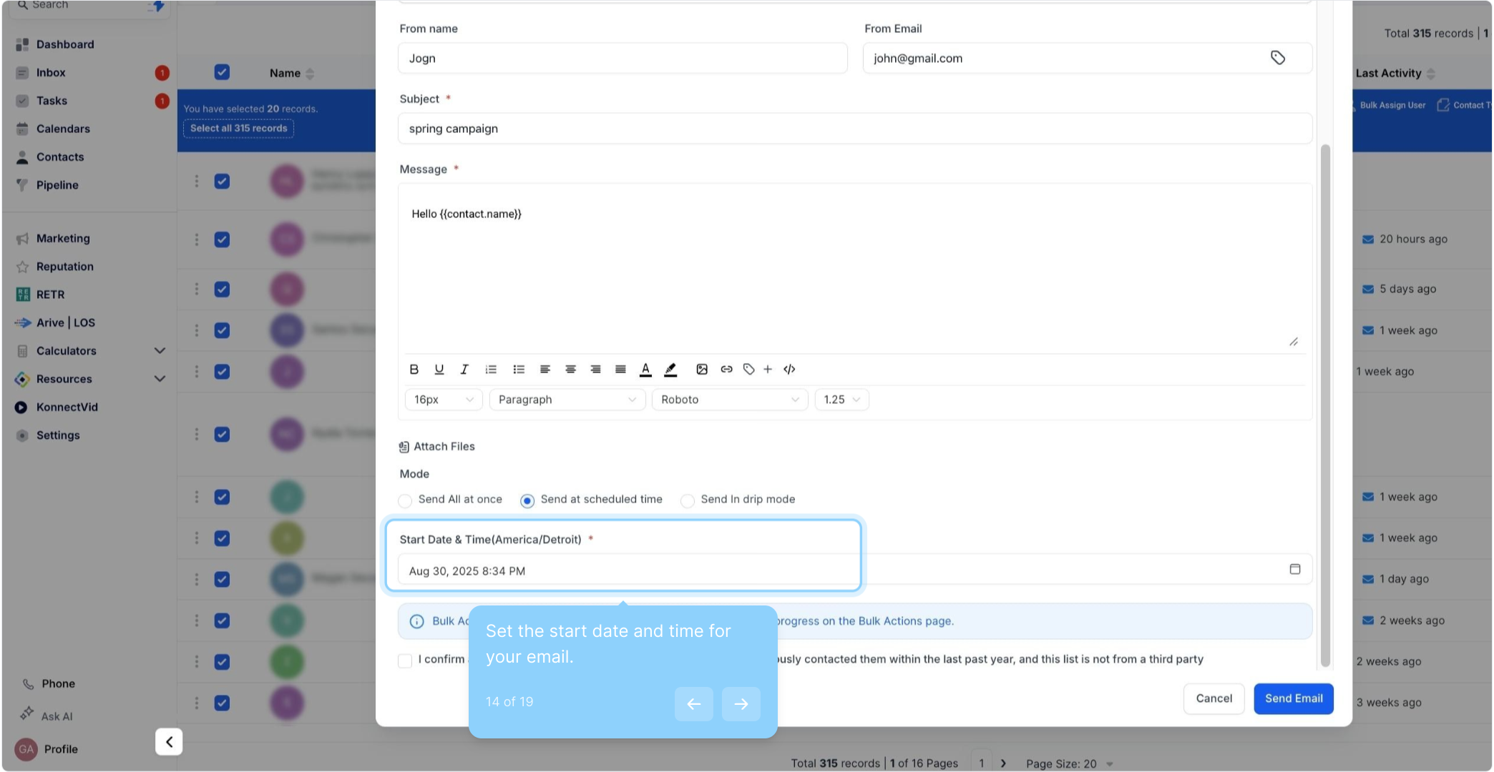The height and width of the screenshot is (772, 1494).
Task: Toggle bold formatting in message editor
Action: coord(414,370)
